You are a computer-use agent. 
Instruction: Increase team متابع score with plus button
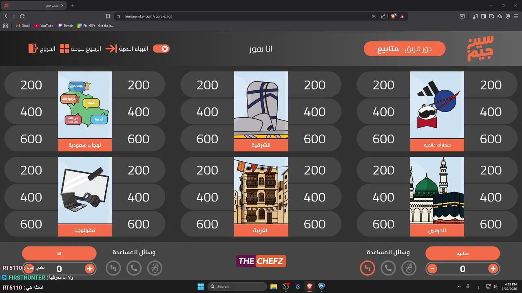coord(493,269)
